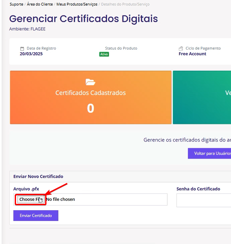Click the green Ativo status badge

pyautogui.click(x=104, y=54)
